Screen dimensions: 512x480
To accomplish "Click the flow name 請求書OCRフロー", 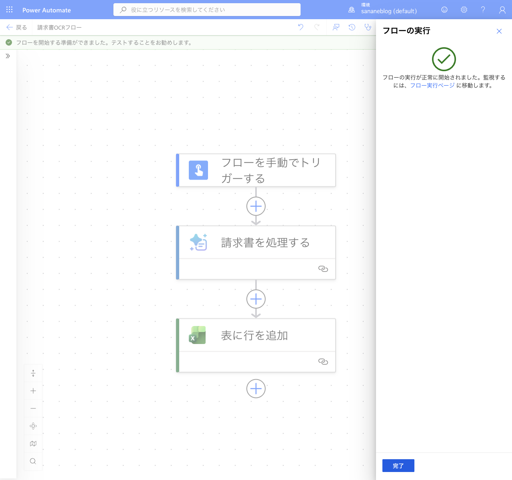I will coord(60,27).
